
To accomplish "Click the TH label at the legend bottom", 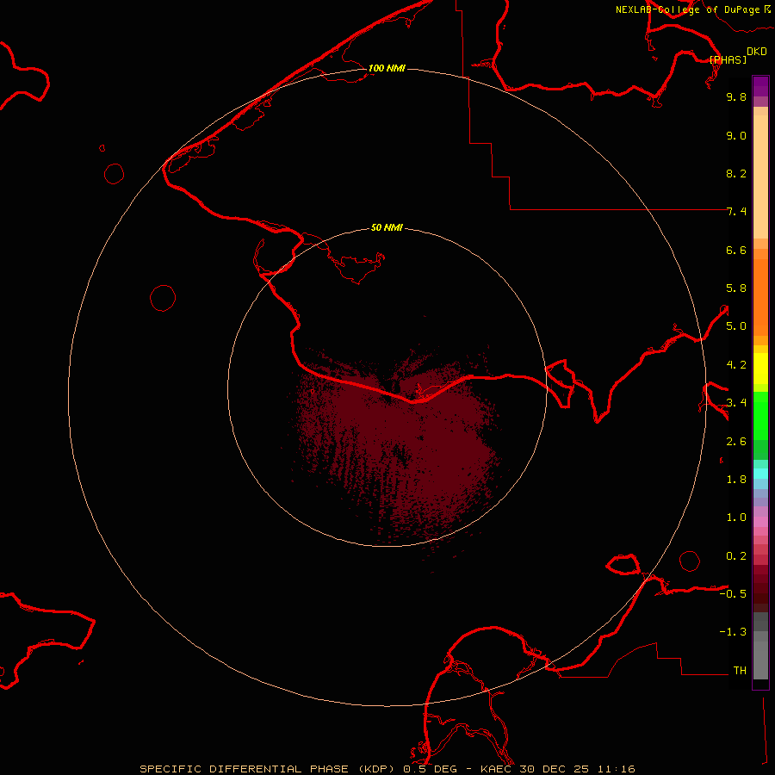I will (739, 670).
